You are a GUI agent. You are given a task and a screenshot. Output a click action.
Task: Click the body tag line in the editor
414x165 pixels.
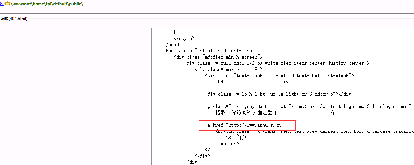click(x=210, y=51)
